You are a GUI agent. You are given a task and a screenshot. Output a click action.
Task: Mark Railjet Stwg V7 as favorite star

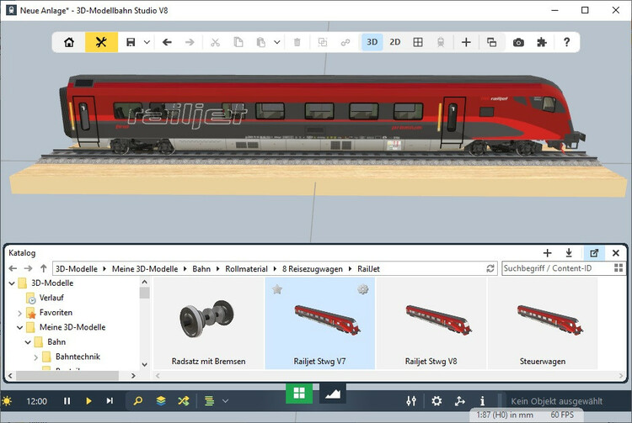click(276, 289)
